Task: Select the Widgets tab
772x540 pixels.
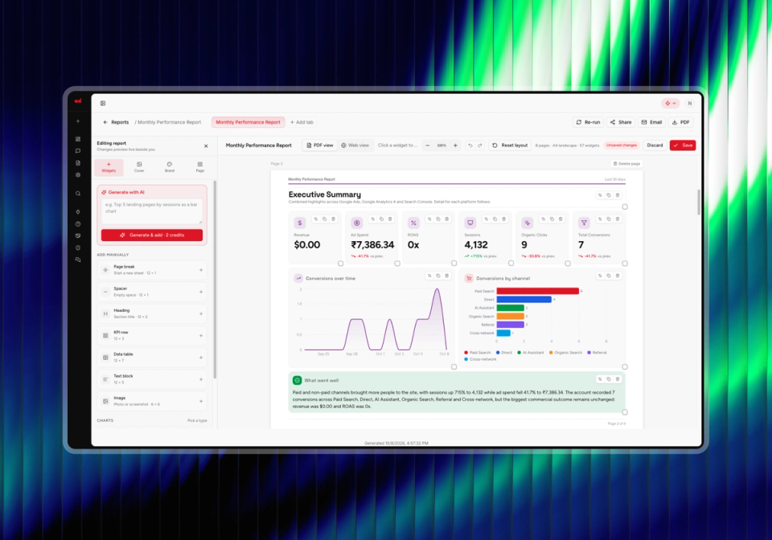Action: click(x=109, y=167)
